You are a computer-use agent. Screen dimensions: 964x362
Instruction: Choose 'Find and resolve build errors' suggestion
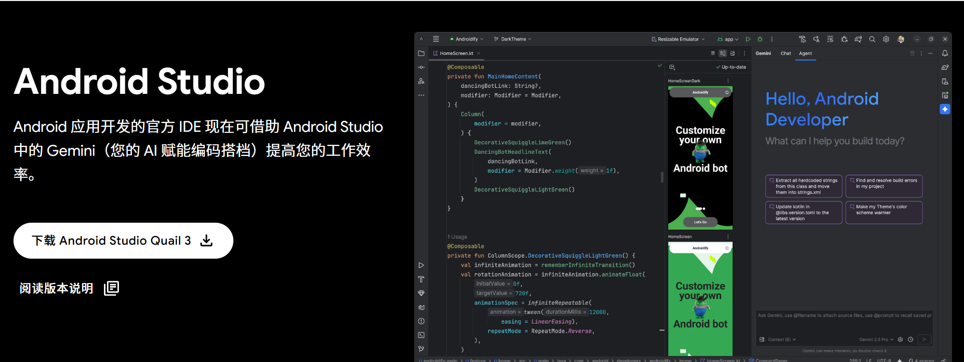[x=884, y=186]
